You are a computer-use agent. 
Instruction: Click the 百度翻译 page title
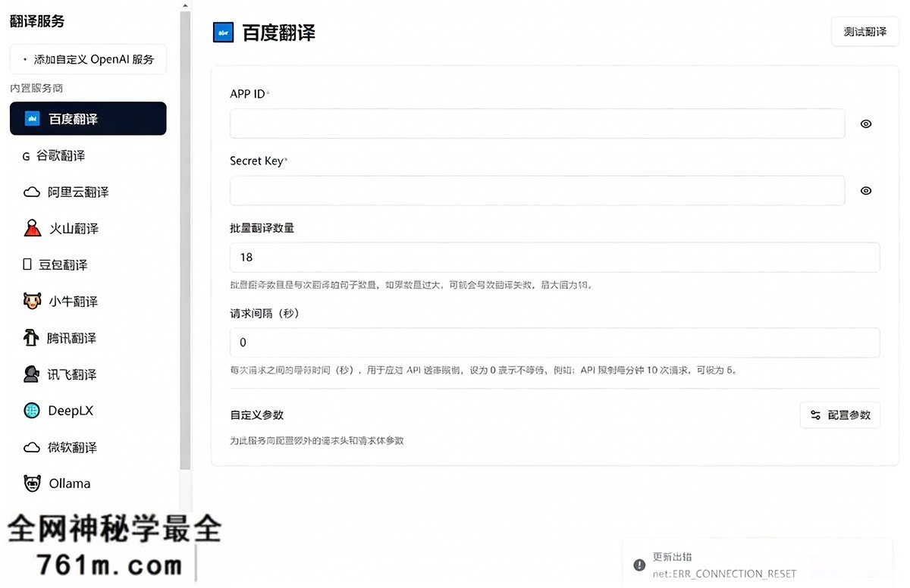(x=278, y=33)
